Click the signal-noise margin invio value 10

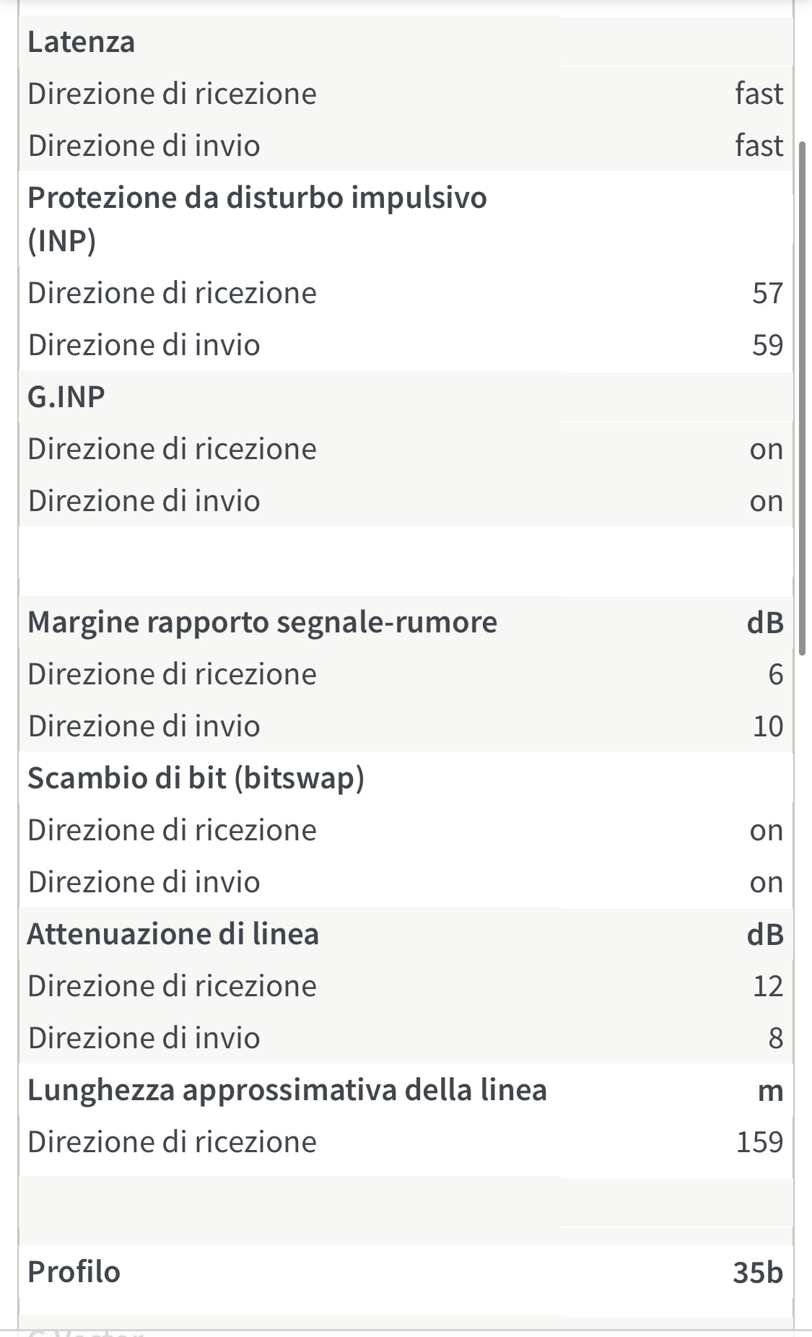point(767,726)
